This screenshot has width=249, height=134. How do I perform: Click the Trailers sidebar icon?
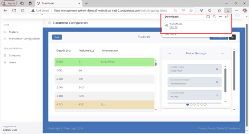[x=5, y=32]
